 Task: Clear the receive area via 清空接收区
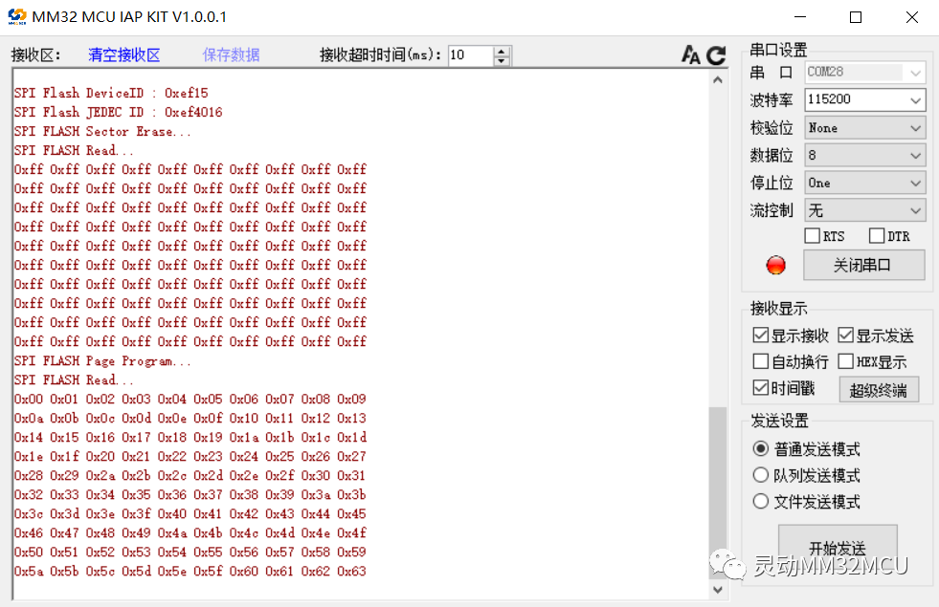pyautogui.click(x=124, y=55)
